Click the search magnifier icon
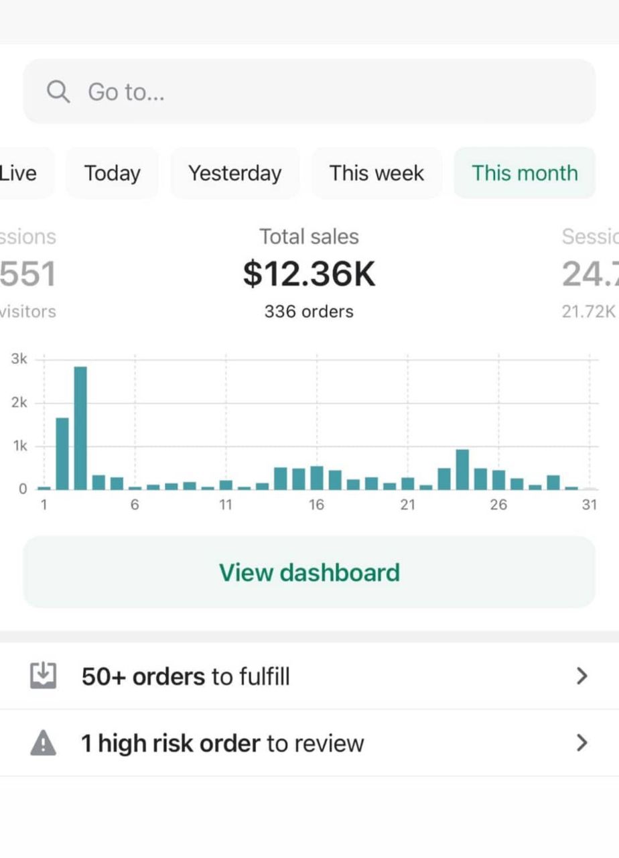Viewport: 619px width, 858px height. pyautogui.click(x=58, y=92)
